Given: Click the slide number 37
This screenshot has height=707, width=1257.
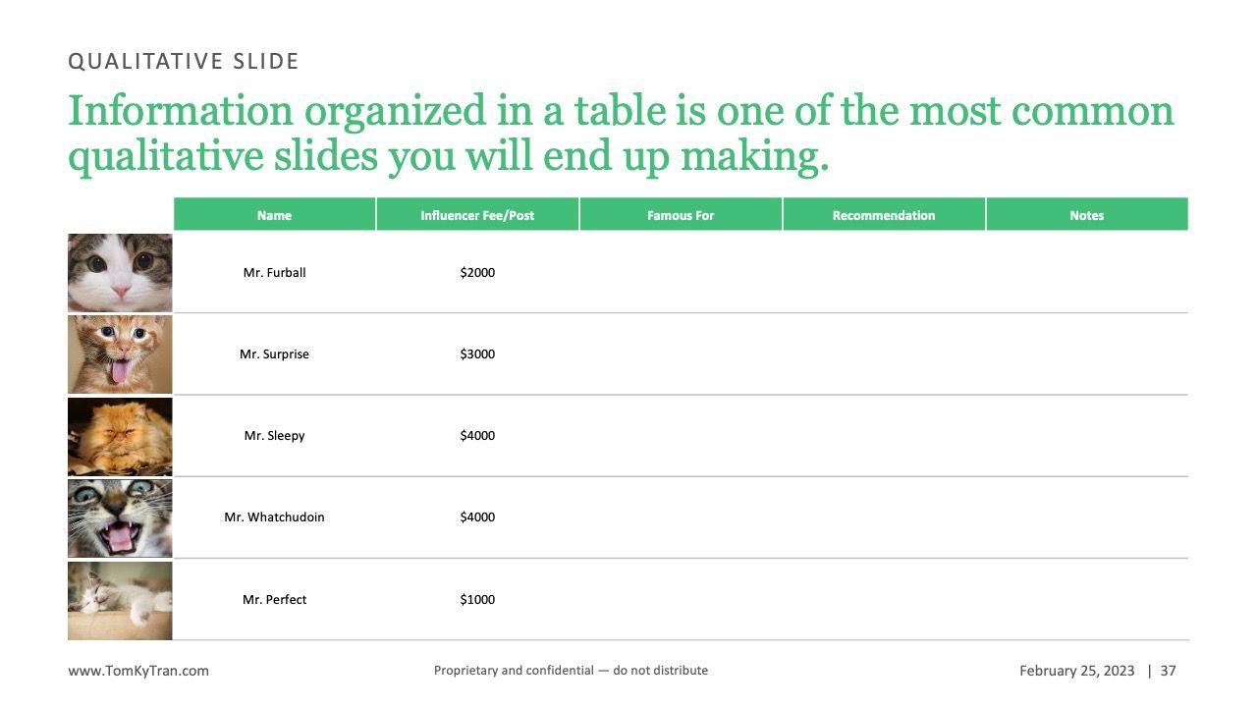Looking at the screenshot, I should [x=1169, y=671].
